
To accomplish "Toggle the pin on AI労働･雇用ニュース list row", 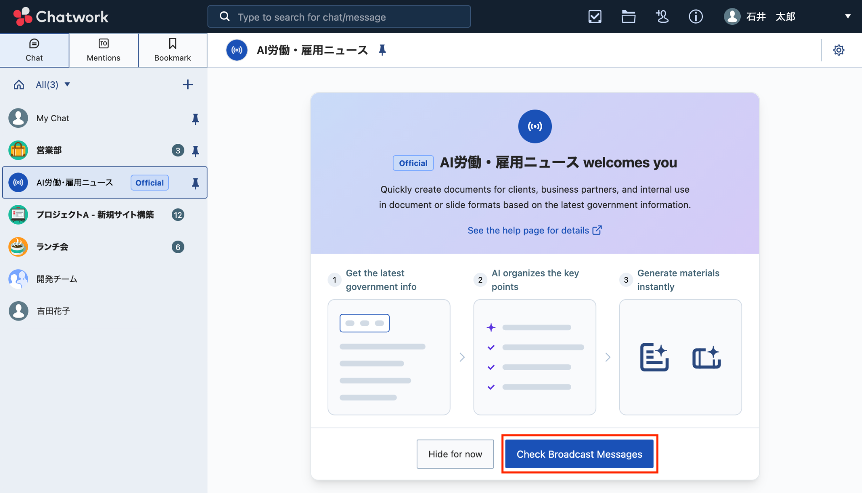I will (x=195, y=183).
